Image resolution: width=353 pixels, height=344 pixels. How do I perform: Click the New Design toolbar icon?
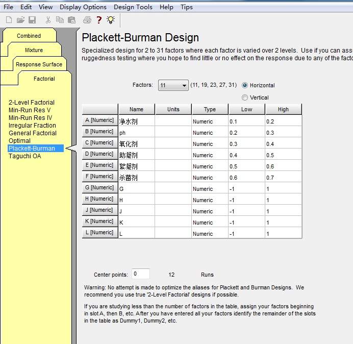pos(9,20)
